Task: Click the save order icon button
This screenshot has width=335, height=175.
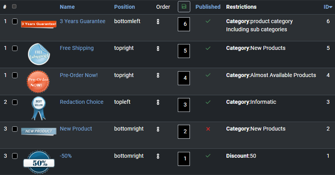Action: tap(184, 7)
